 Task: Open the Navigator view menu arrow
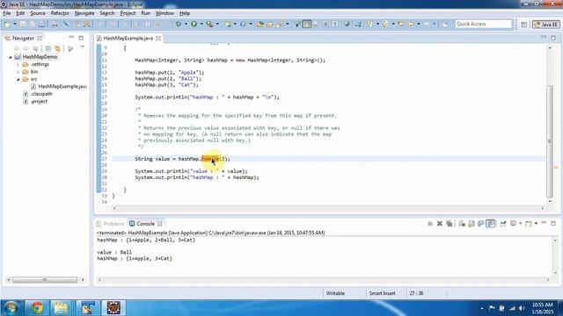coord(82,47)
